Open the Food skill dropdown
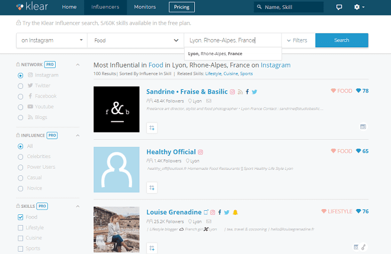391x254 pixels. [x=136, y=40]
